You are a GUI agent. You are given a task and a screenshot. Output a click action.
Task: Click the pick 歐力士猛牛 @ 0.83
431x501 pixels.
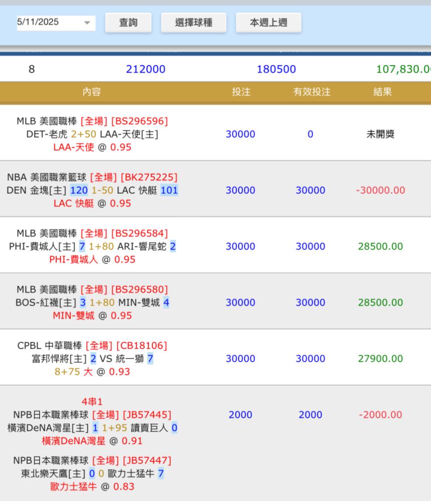(x=92, y=487)
